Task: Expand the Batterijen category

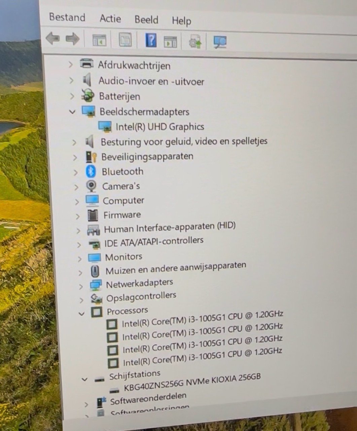Action: [72, 96]
